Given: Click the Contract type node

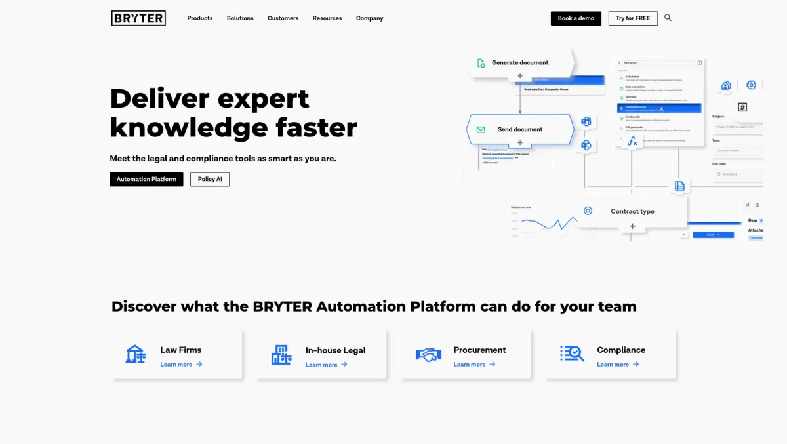Looking at the screenshot, I should tap(632, 211).
